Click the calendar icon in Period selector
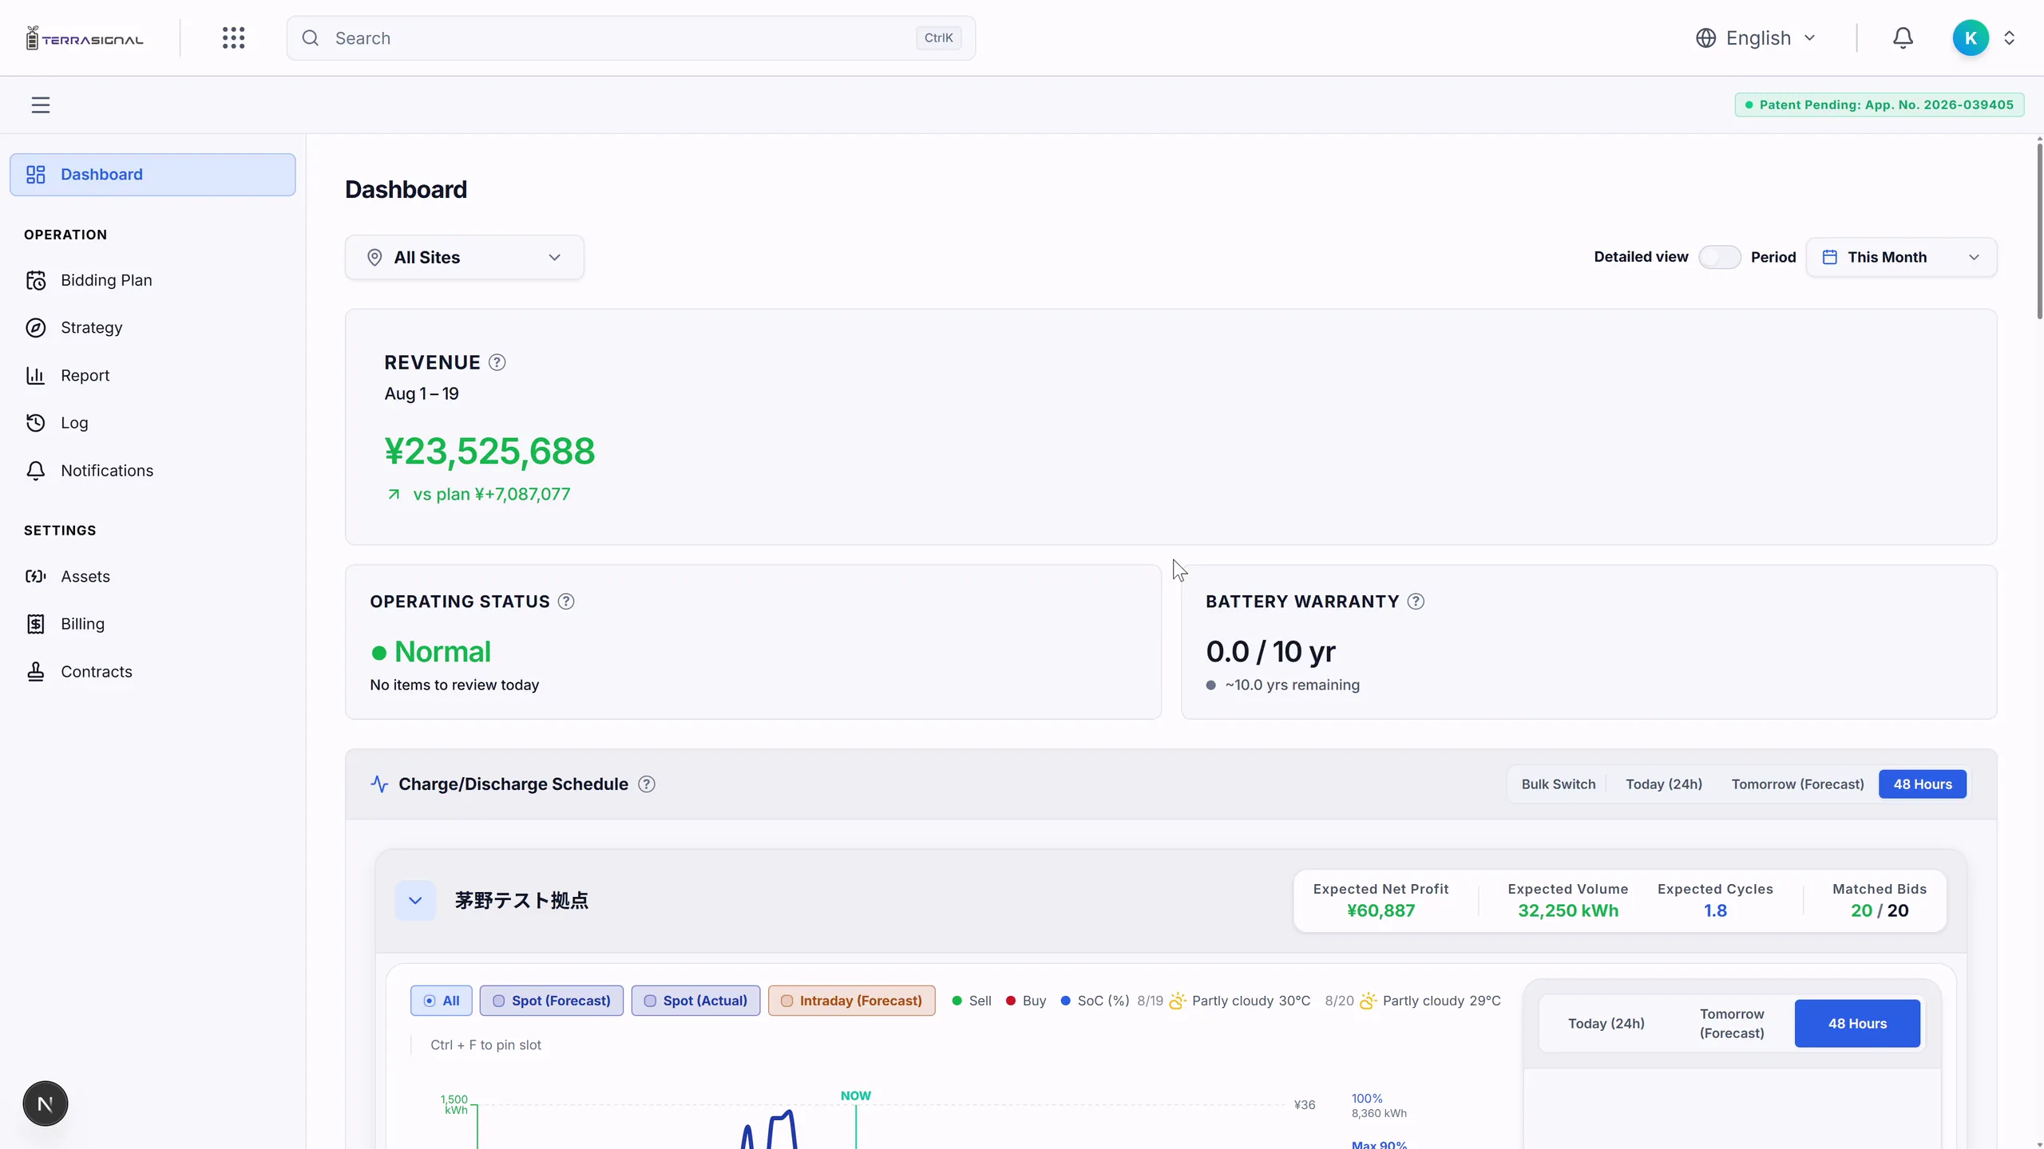This screenshot has height=1149, width=2044. pyautogui.click(x=1830, y=257)
